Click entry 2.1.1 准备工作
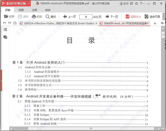Viewport: 166px width, 131px height. (86, 106)
